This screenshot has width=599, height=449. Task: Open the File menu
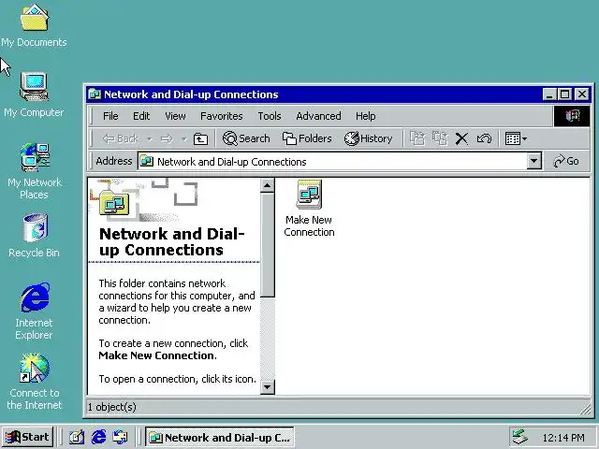tap(110, 116)
